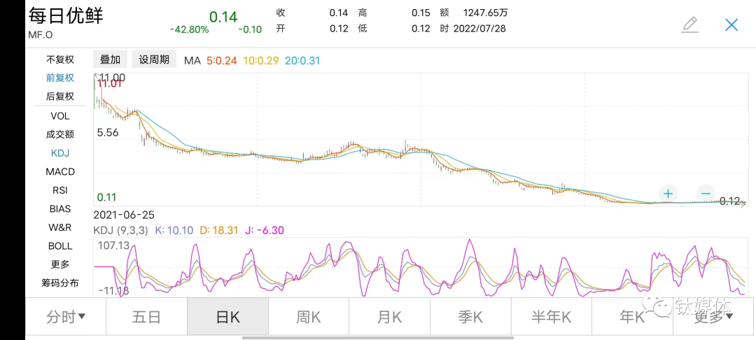This screenshot has height=340, width=756.
Task: Select 前复权 price adjustment mode
Action: coord(60,78)
